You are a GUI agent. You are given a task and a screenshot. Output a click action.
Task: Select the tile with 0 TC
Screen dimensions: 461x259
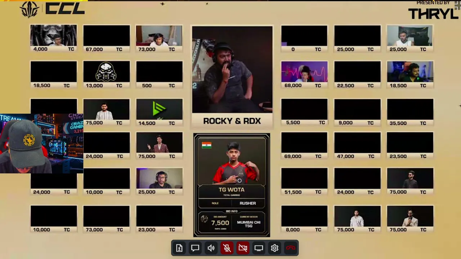[304, 38]
